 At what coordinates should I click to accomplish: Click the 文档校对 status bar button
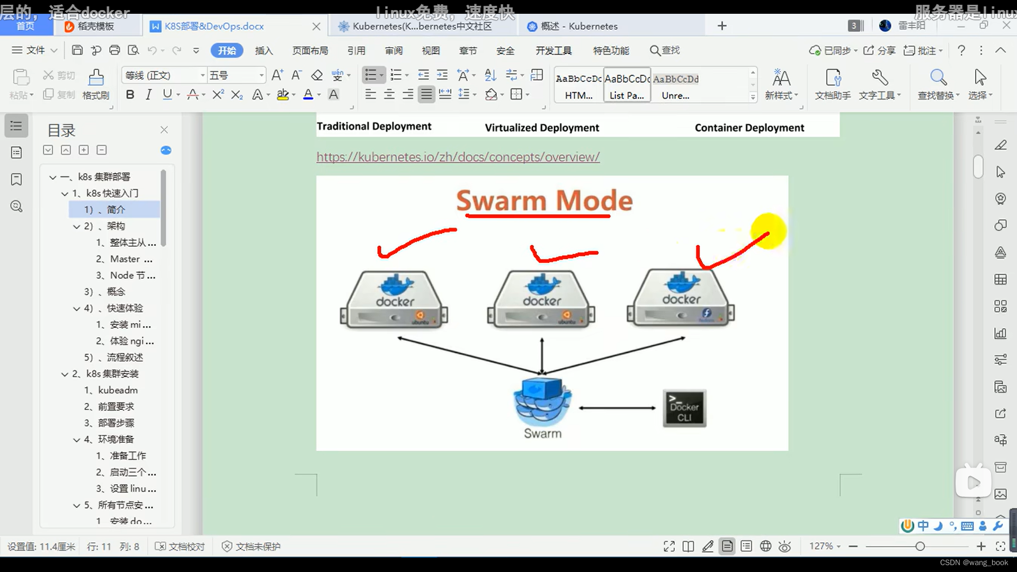click(180, 547)
